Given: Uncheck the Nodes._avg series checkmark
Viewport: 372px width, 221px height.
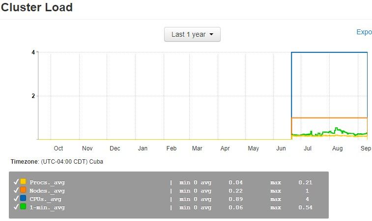Looking at the screenshot, I should click(16, 191).
